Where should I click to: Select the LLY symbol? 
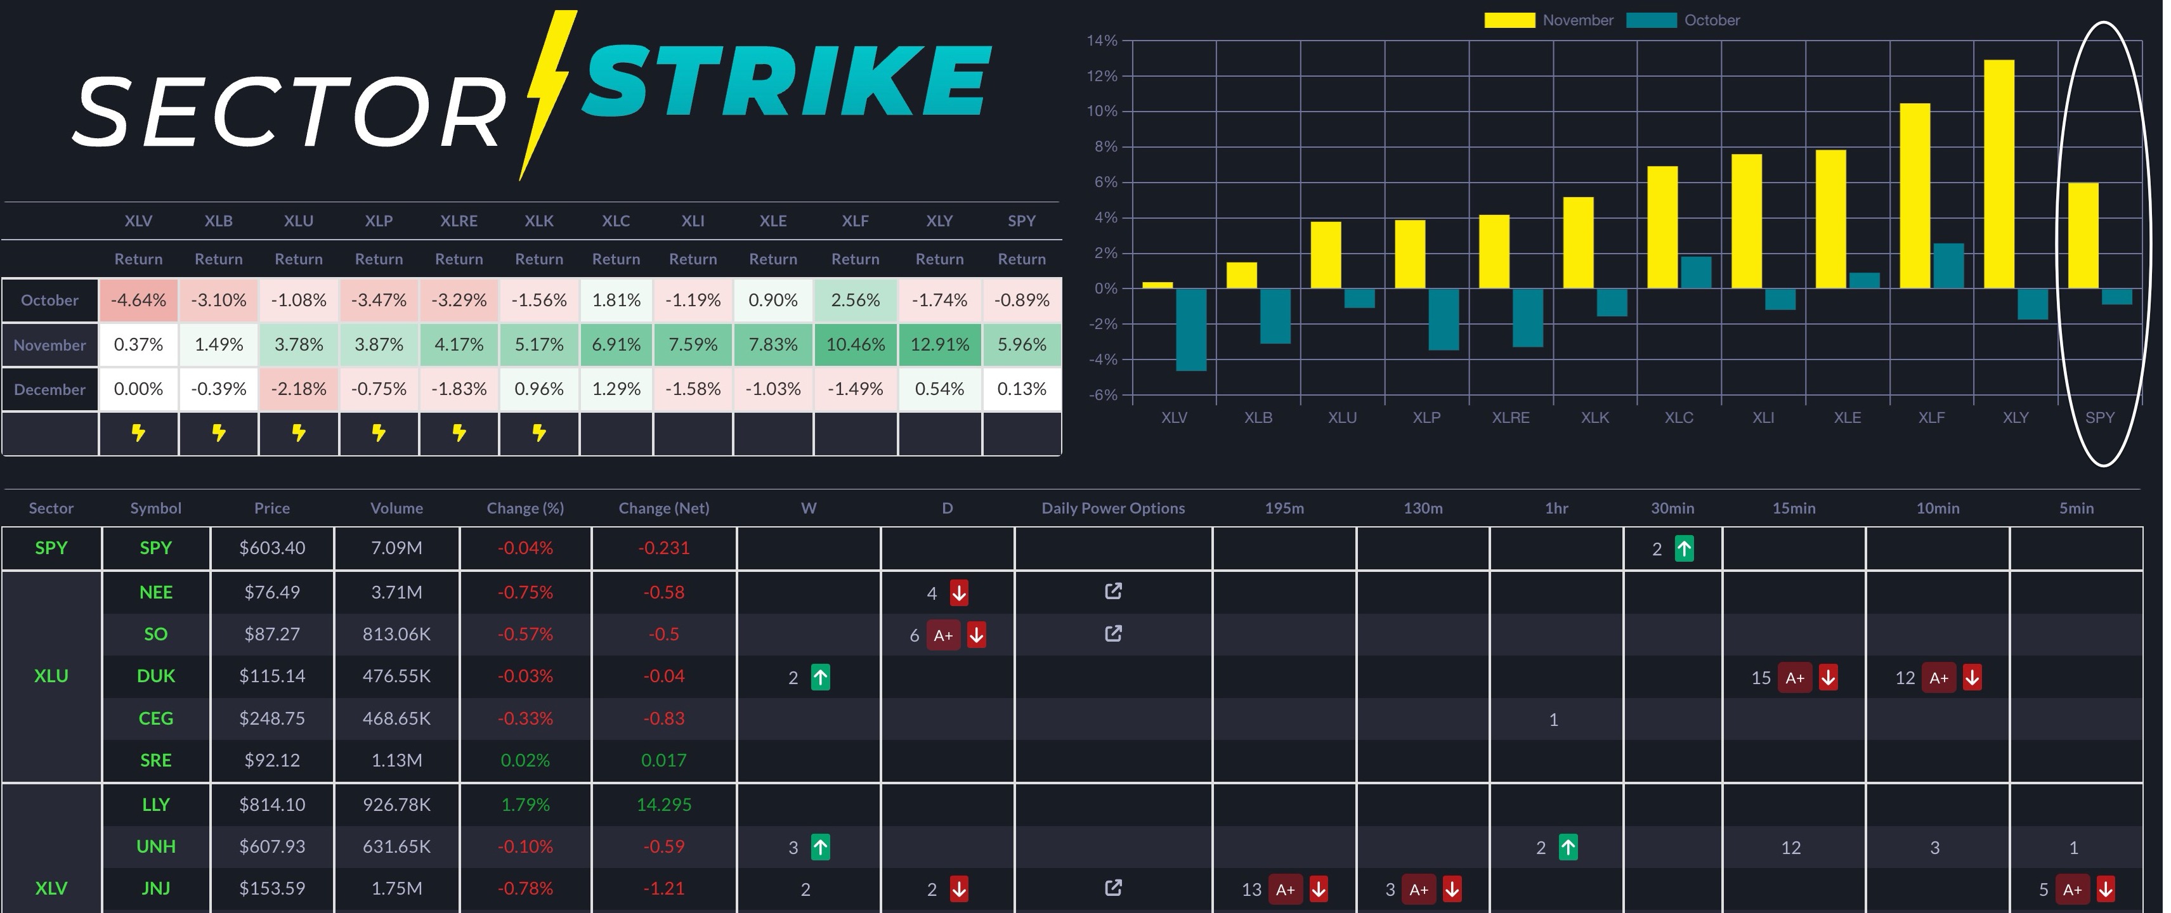click(156, 805)
